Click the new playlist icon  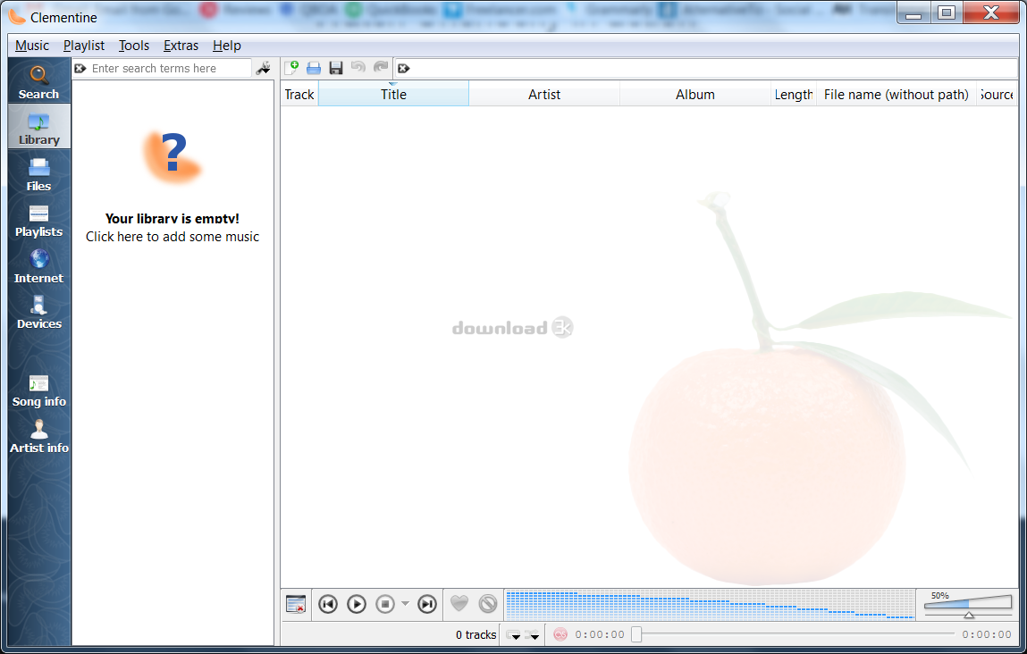pos(291,68)
